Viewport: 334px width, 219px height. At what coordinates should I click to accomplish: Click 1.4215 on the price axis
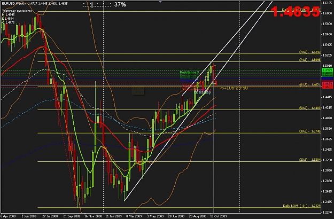(x=328, y=108)
